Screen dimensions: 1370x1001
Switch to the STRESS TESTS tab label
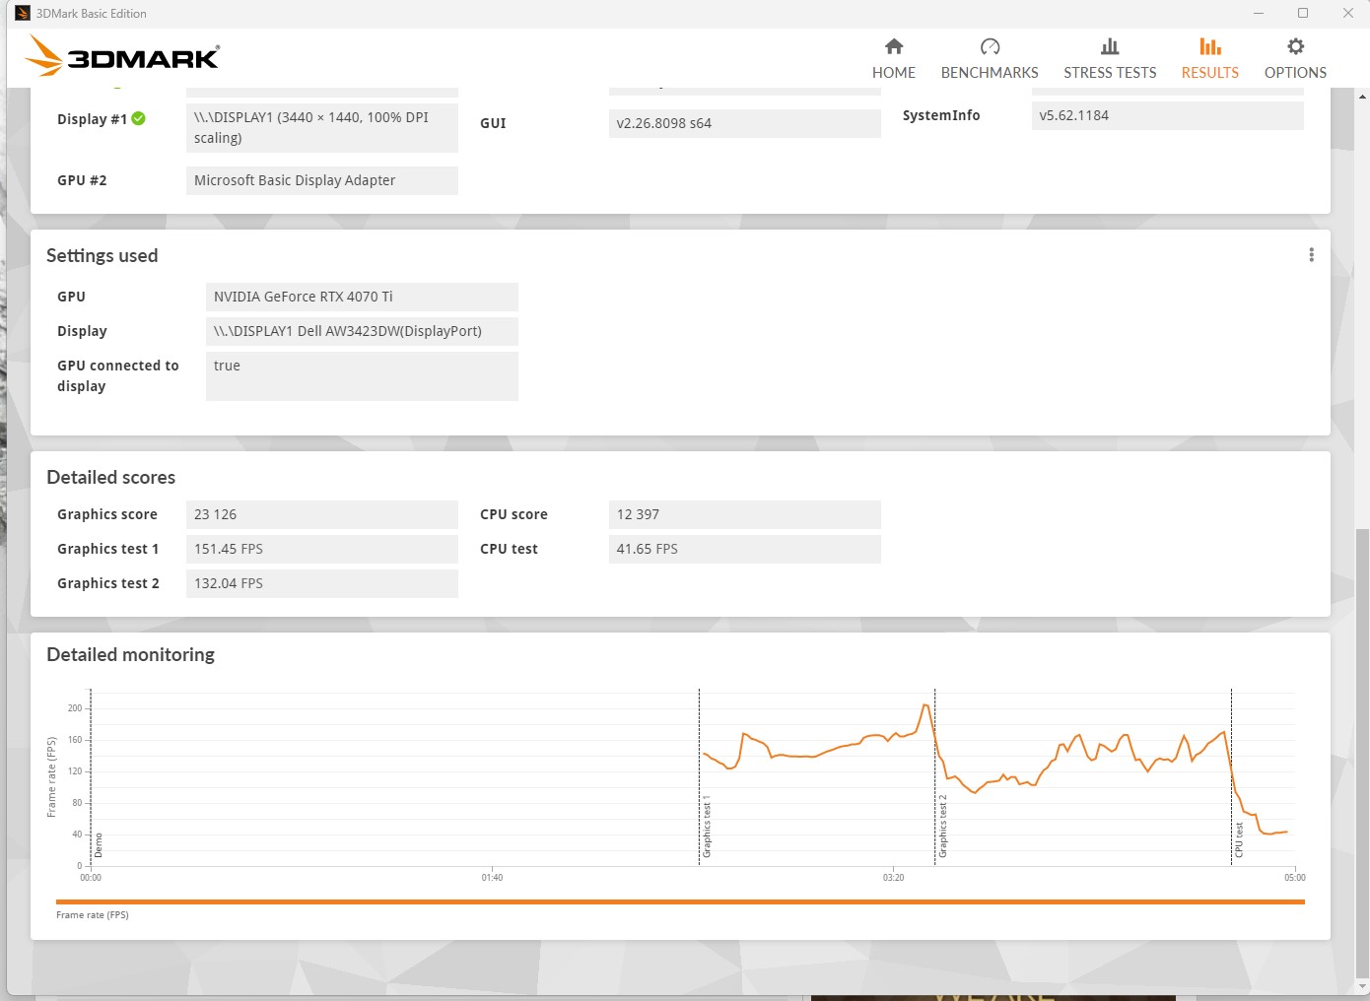click(x=1110, y=73)
